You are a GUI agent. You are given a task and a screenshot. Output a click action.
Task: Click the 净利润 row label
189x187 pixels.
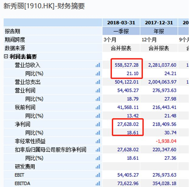23,124
